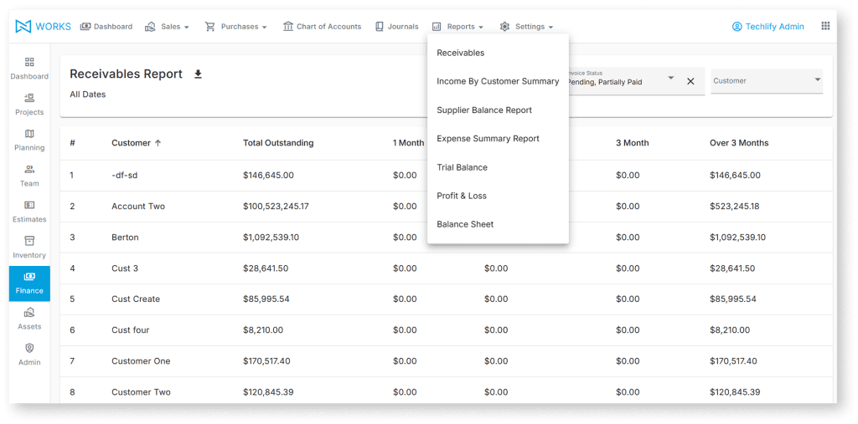
Task: Open Team in the sidebar
Action: pos(29,176)
